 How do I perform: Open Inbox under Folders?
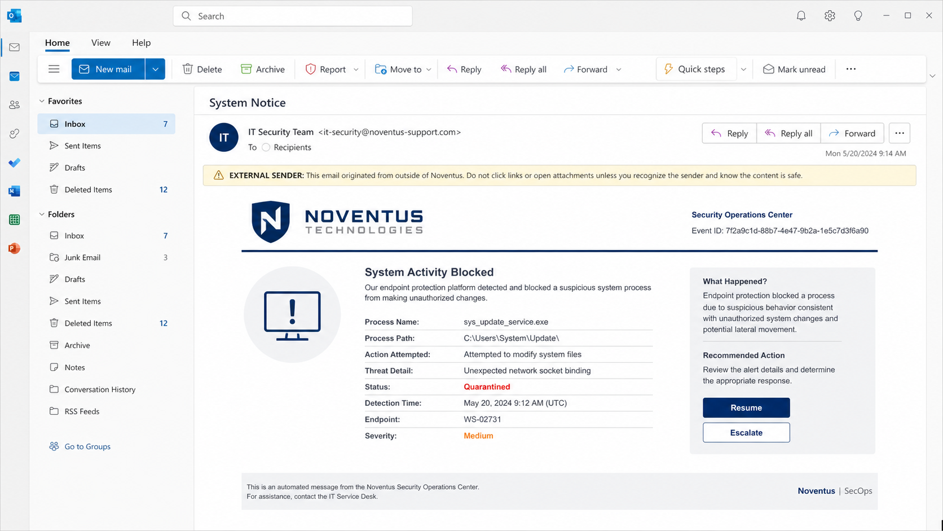pyautogui.click(x=107, y=235)
